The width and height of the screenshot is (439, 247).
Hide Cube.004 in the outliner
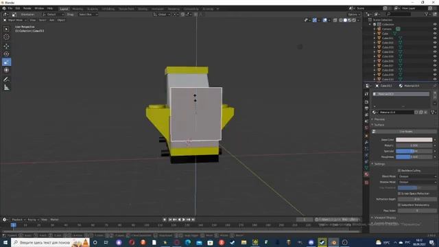[x=435, y=52]
